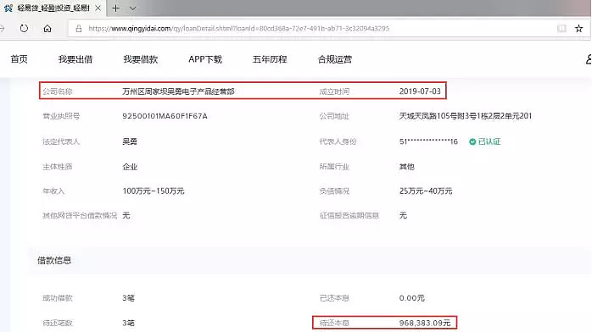Select annual income 100万元-150万元
Screen dimensions: 592x332
(154, 191)
